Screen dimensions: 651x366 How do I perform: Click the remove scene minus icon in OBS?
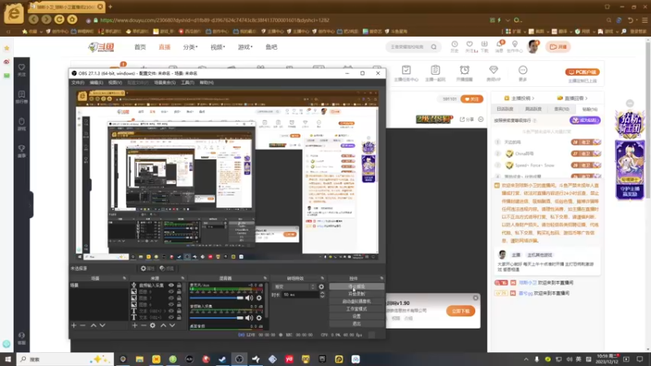(x=83, y=326)
